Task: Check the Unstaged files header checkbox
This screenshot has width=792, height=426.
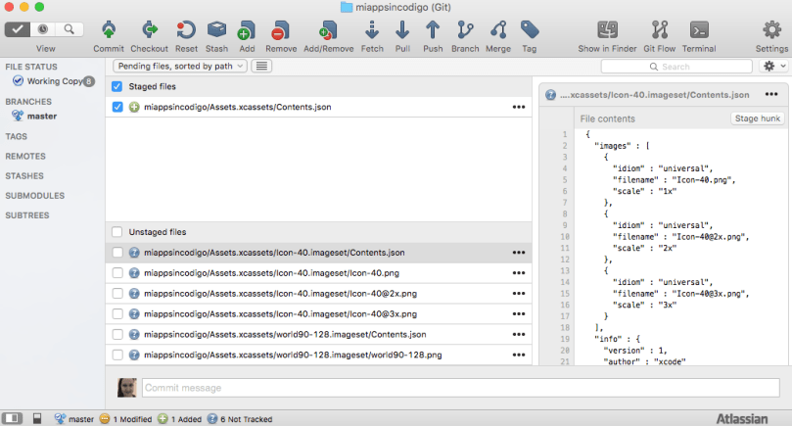Action: (117, 232)
